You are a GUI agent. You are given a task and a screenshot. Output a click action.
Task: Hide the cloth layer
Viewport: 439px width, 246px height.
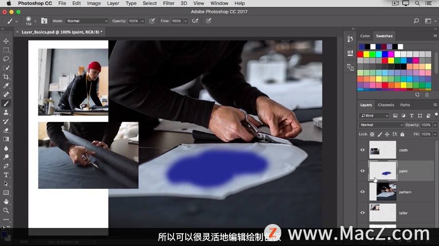(363, 150)
